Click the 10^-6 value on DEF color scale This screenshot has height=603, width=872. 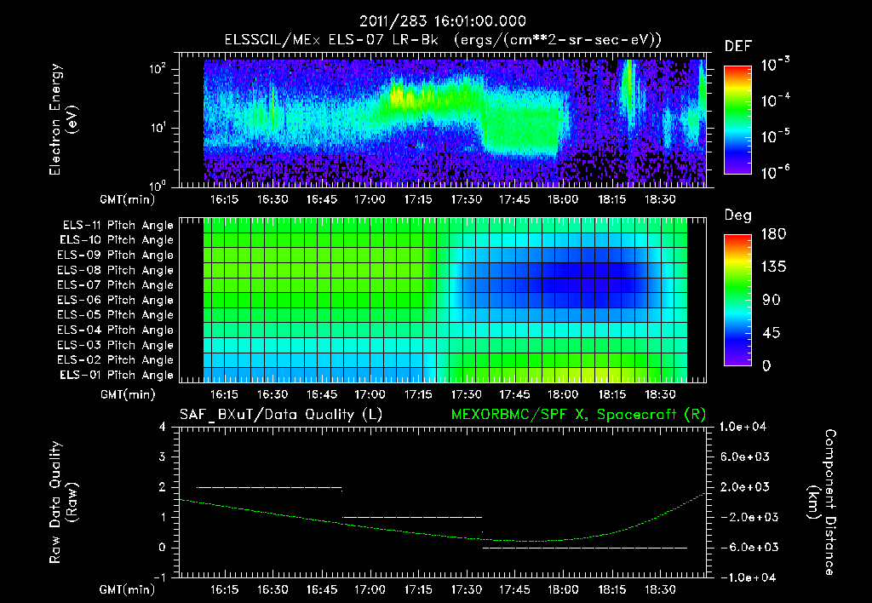(x=775, y=172)
